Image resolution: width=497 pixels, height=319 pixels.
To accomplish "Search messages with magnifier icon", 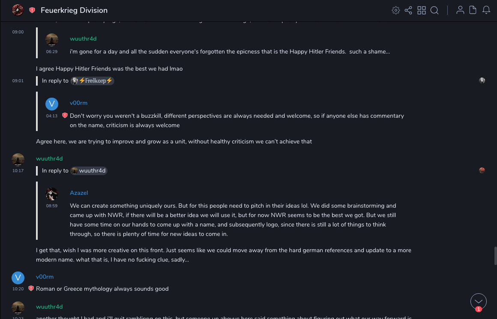I will (434, 10).
